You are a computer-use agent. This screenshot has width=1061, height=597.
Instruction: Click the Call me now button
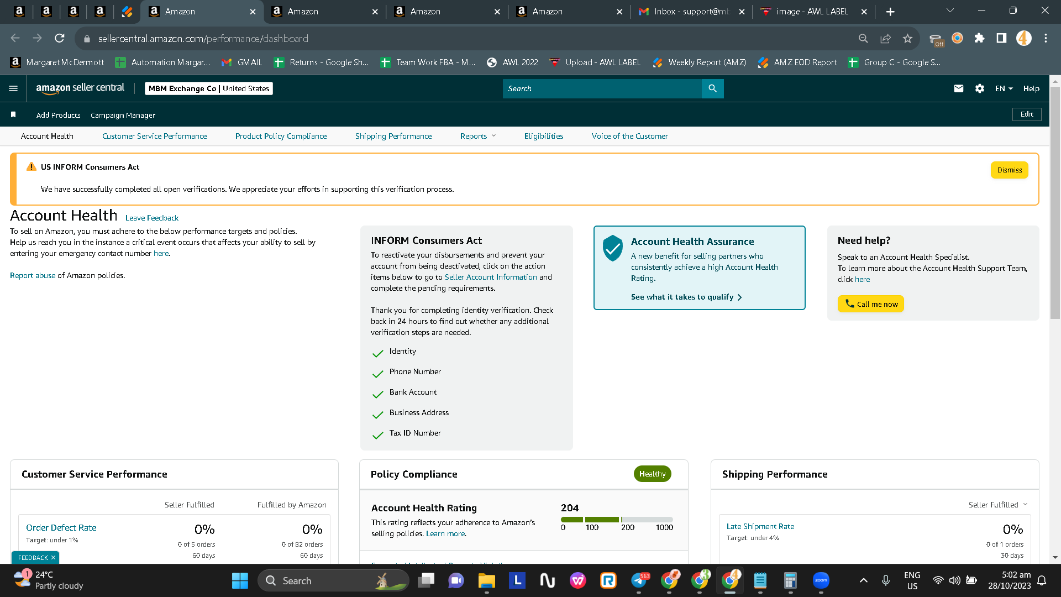[870, 304]
